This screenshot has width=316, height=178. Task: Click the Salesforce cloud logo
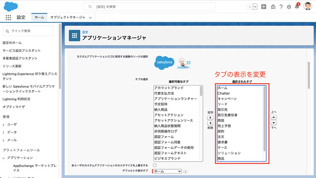[11, 6]
